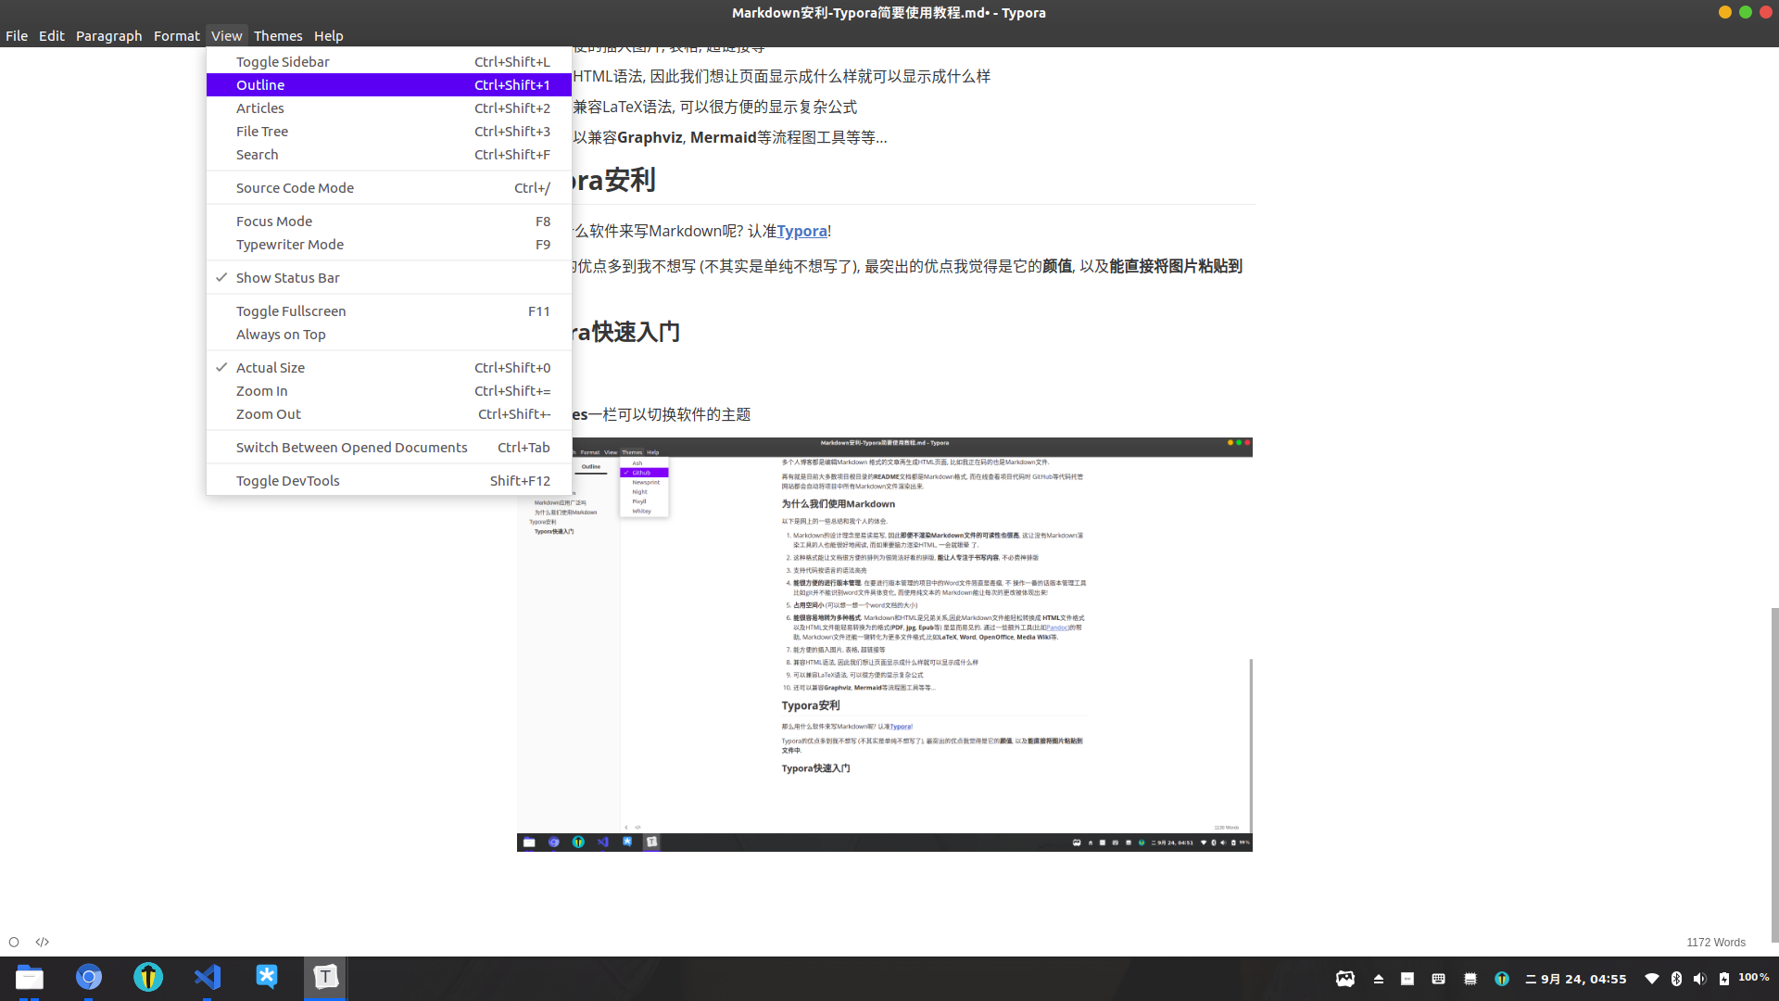Toggle the Actual Size checked item
Screen dimensions: 1779x1001
(x=270, y=368)
